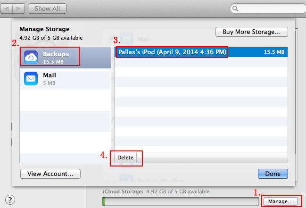Click the 15.5 MB backup size value
The width and height of the screenshot is (306, 208).
coord(274,52)
